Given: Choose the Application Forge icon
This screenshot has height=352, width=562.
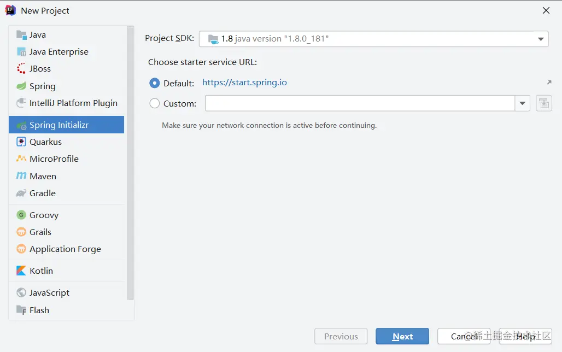Looking at the screenshot, I should [x=21, y=249].
